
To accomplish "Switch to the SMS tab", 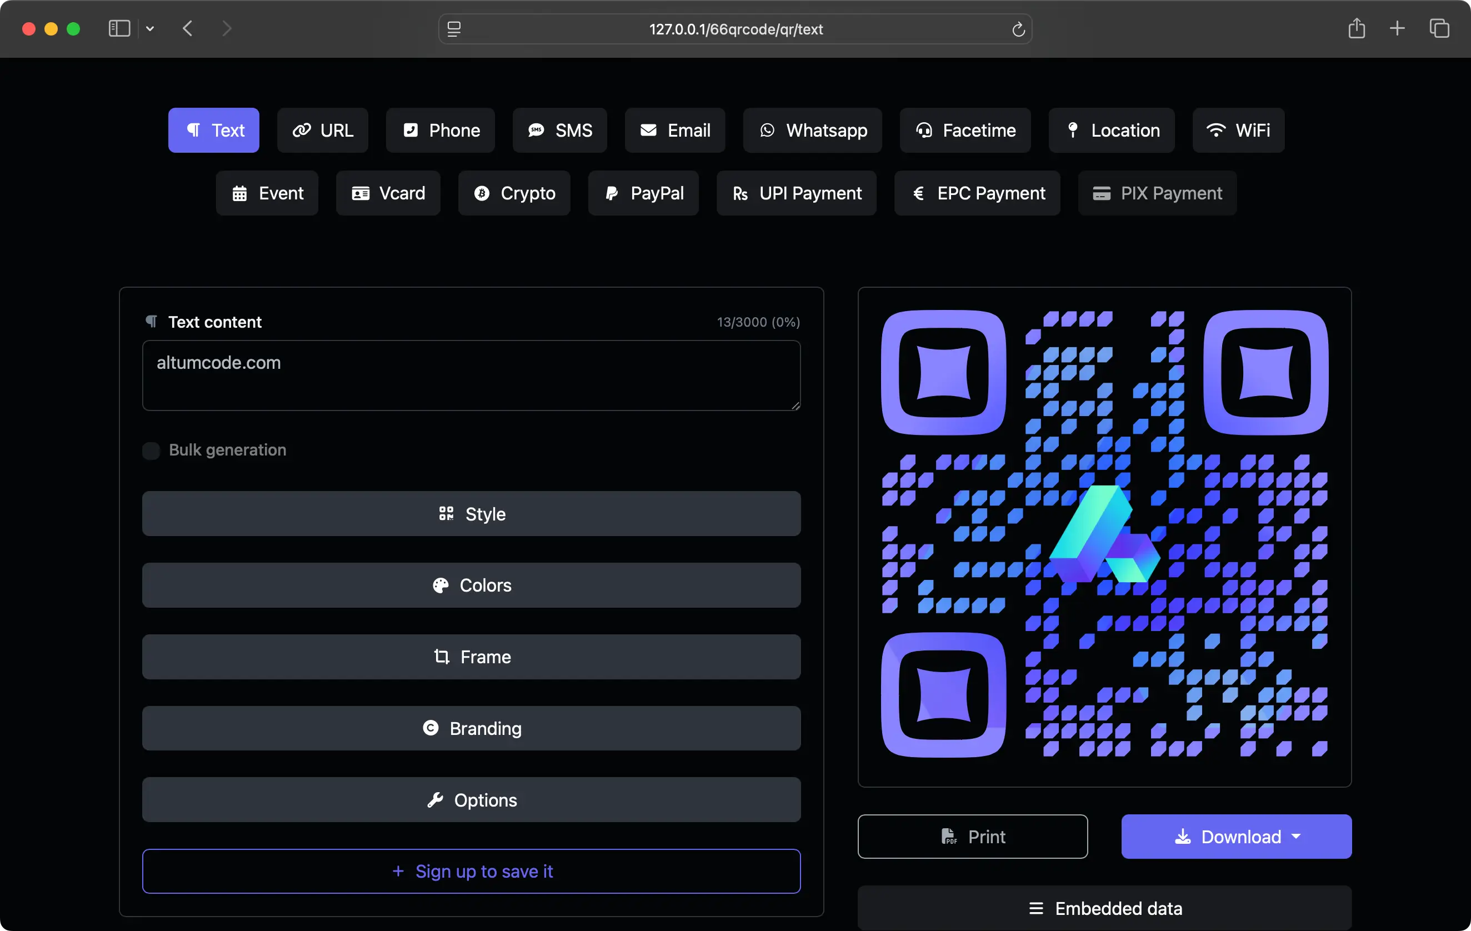I will 559,130.
